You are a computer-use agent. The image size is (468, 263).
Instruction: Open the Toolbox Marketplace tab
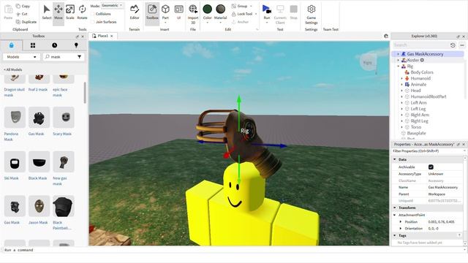[12, 45]
